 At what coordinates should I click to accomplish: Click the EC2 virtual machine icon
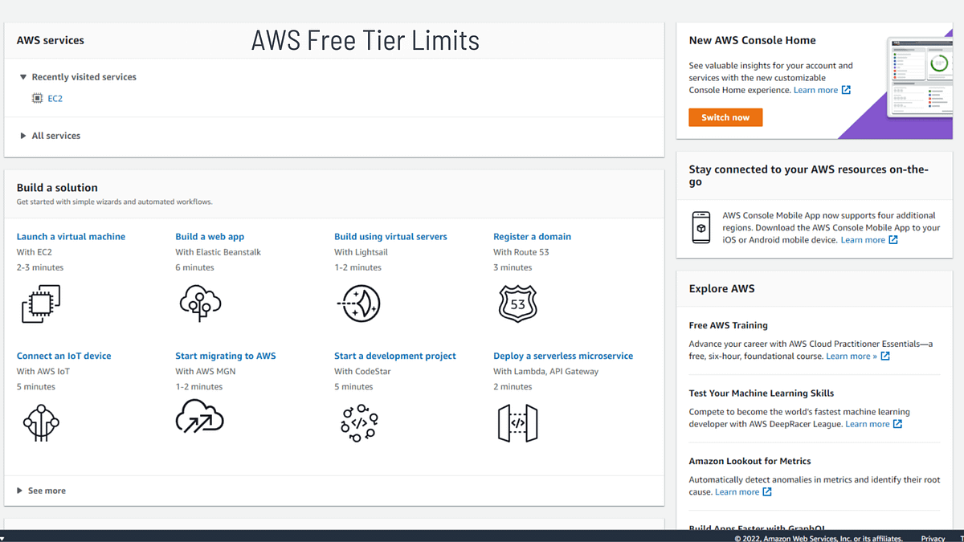pyautogui.click(x=41, y=304)
